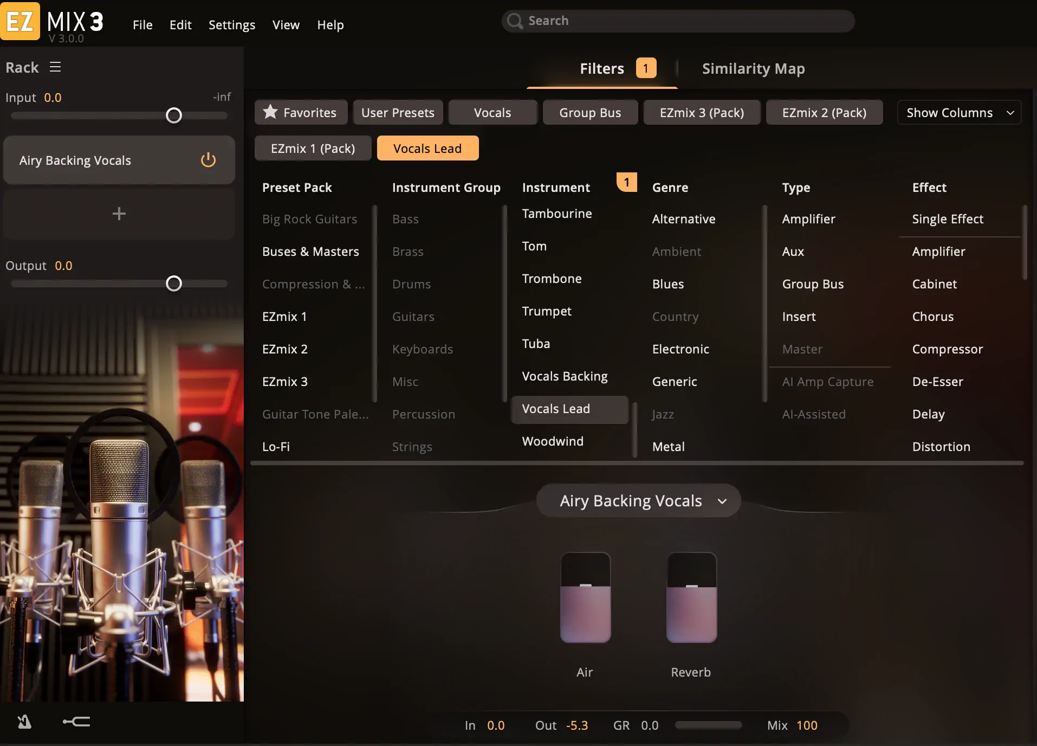Select Chorus effect
Viewport: 1037px width, 746px height.
pyautogui.click(x=932, y=317)
